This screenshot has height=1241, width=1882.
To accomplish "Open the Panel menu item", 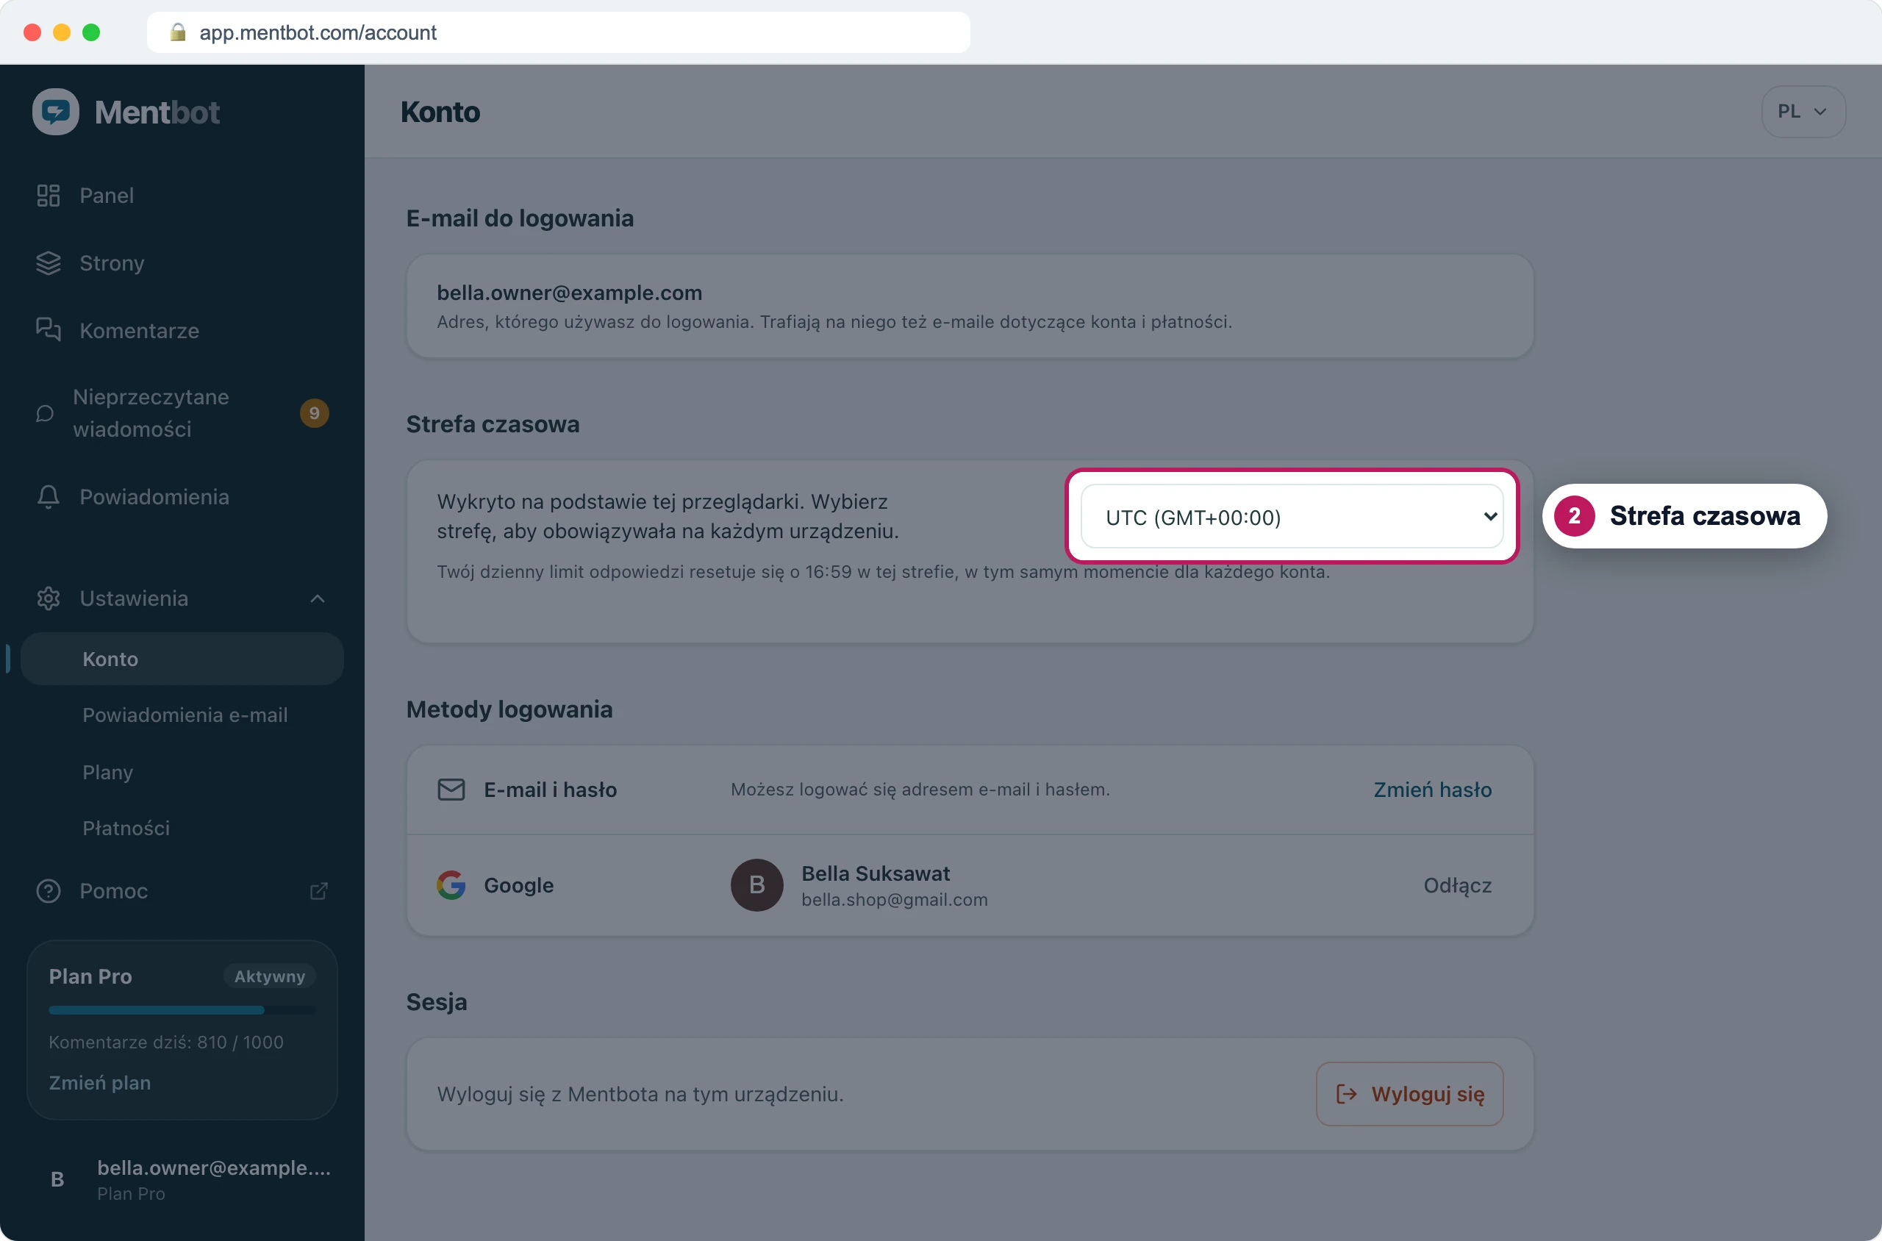I will [182, 196].
